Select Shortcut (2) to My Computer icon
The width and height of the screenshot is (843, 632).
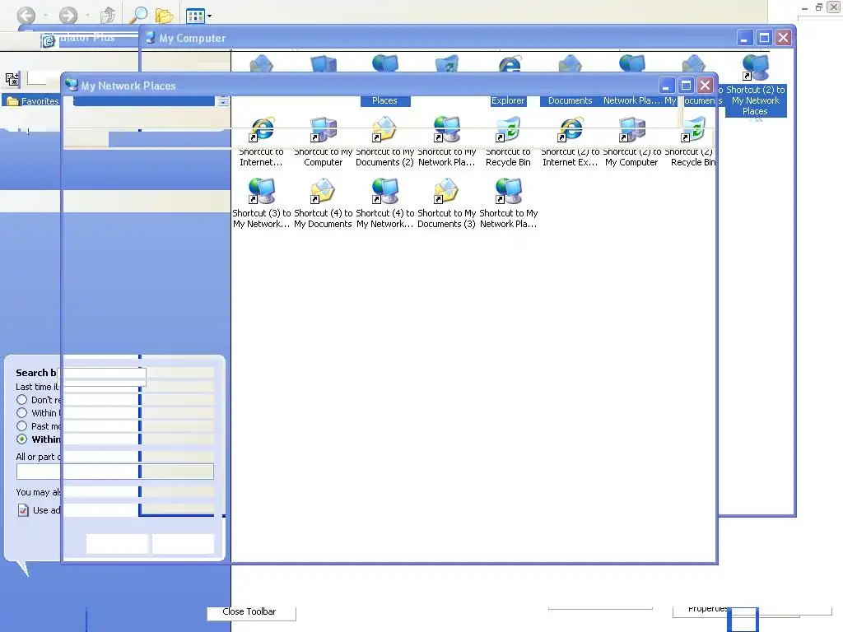tap(631, 142)
